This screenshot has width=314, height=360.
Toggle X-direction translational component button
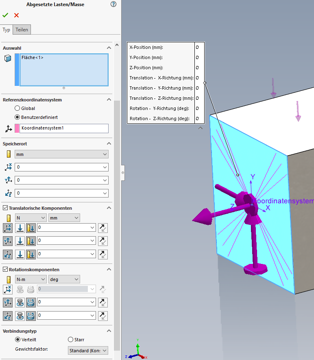(x=7, y=228)
